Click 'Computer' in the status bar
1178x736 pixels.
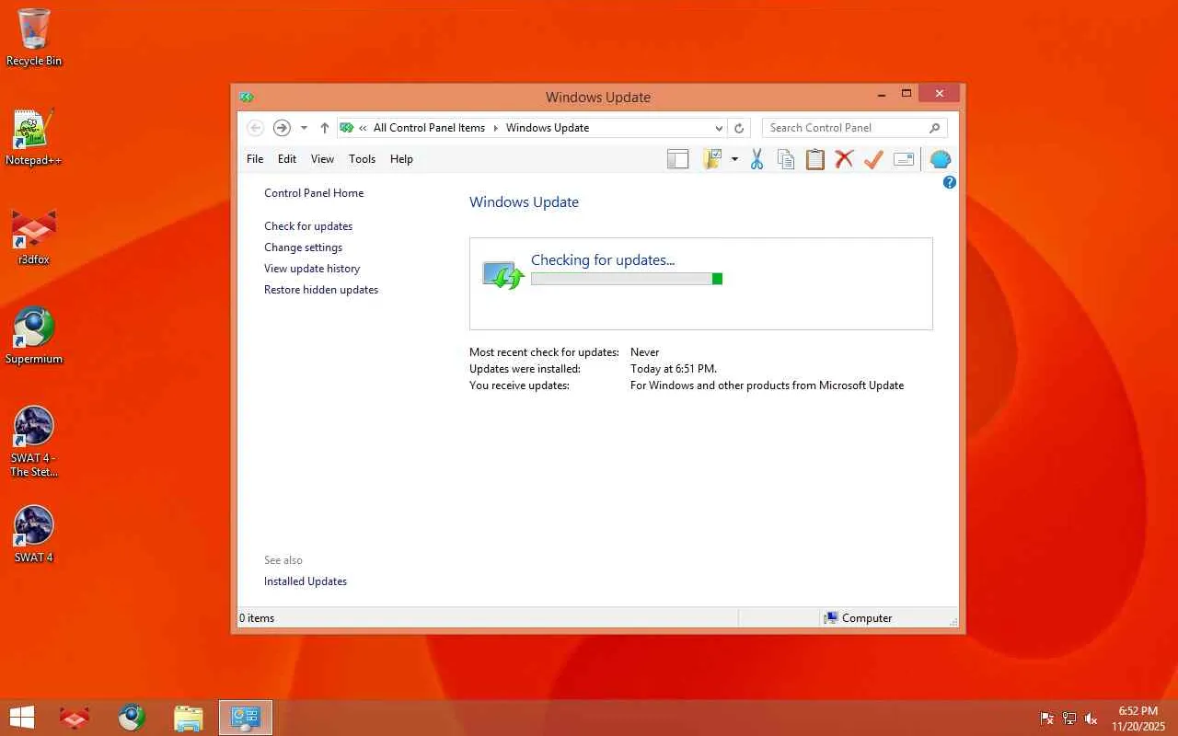coord(867,618)
